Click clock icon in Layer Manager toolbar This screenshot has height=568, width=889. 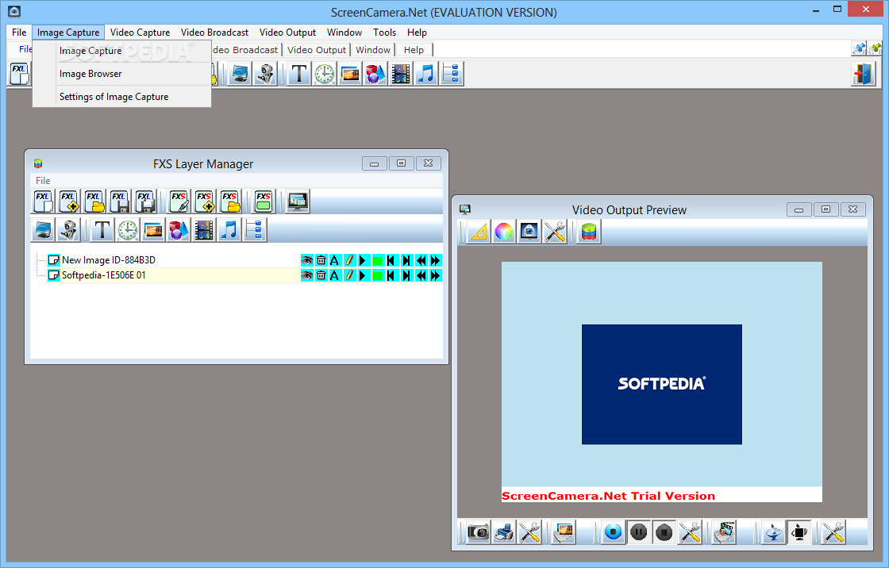tap(128, 230)
